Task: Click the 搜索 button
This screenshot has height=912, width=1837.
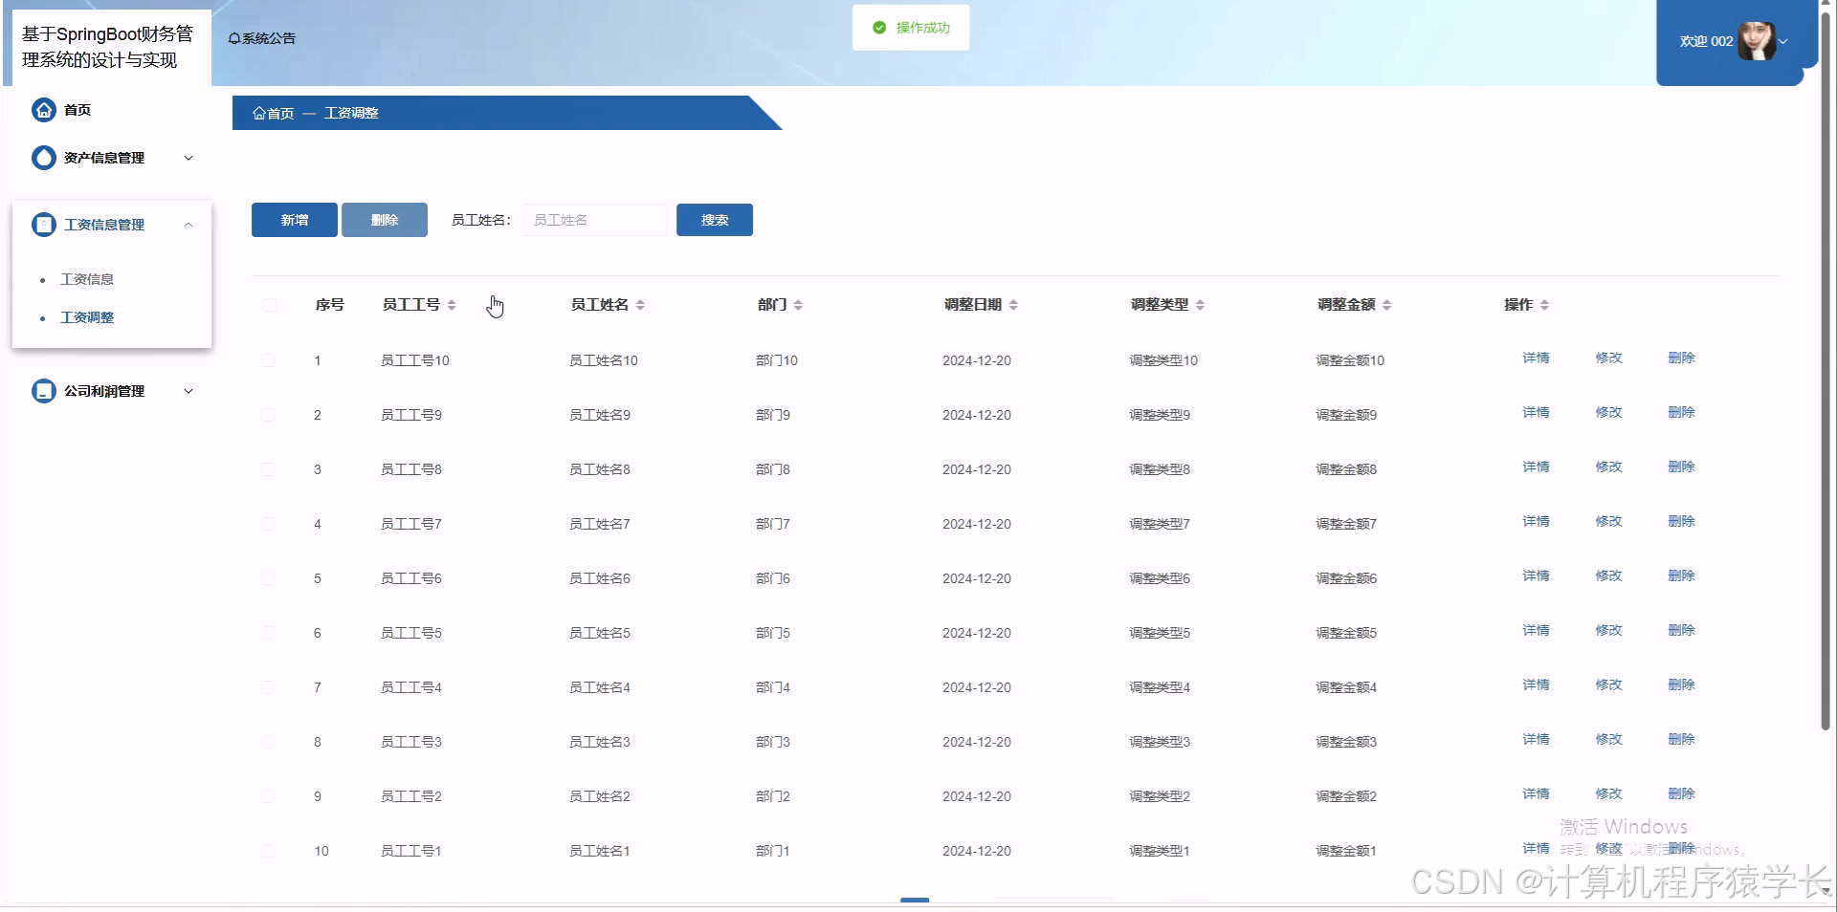Action: point(715,220)
